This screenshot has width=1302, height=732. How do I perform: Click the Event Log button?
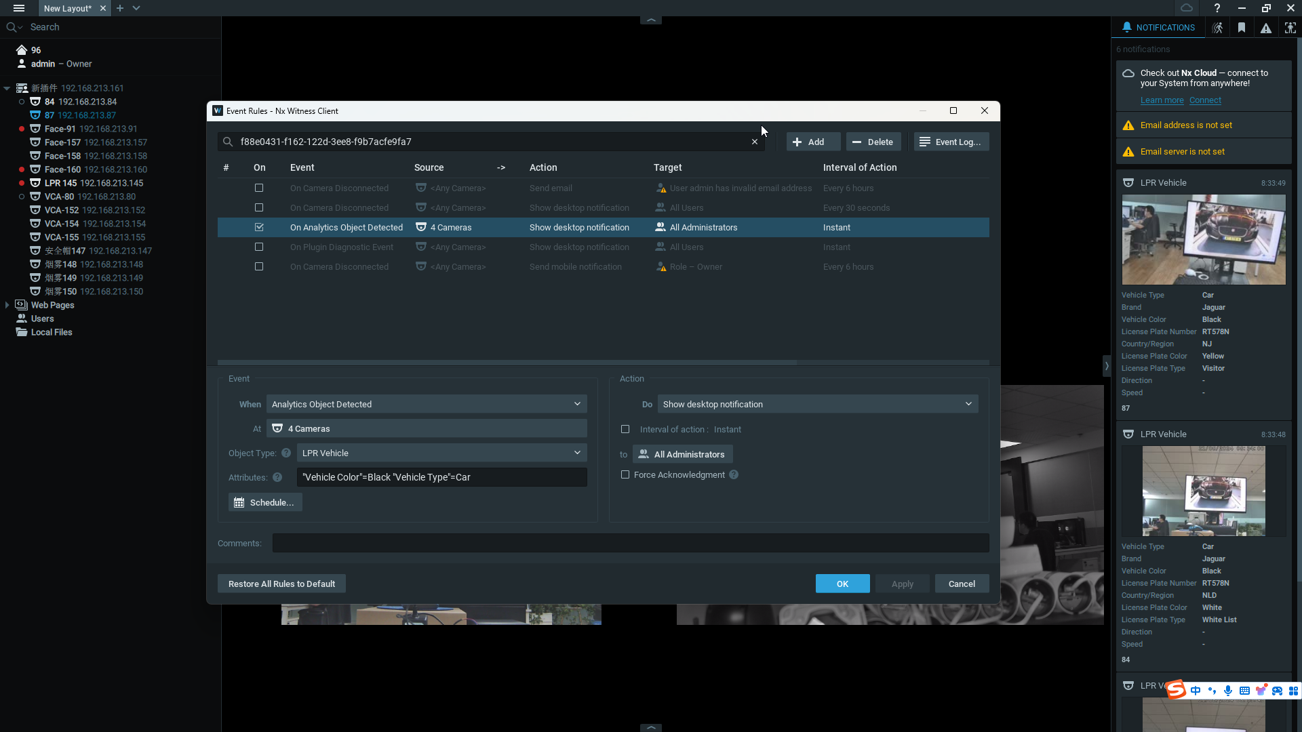click(x=951, y=142)
